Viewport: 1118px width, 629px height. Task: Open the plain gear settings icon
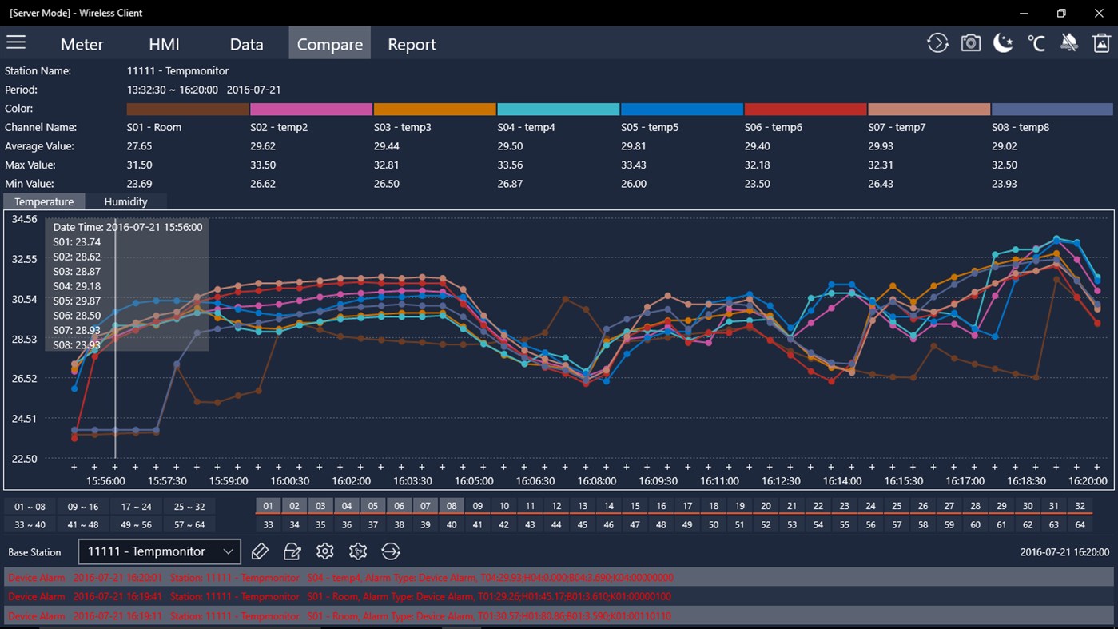click(x=324, y=551)
